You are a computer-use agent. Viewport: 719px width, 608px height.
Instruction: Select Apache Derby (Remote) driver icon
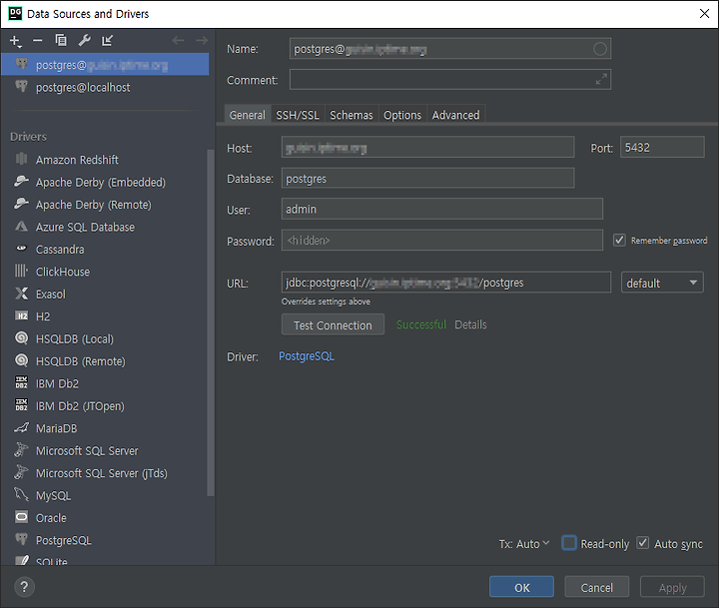21,204
